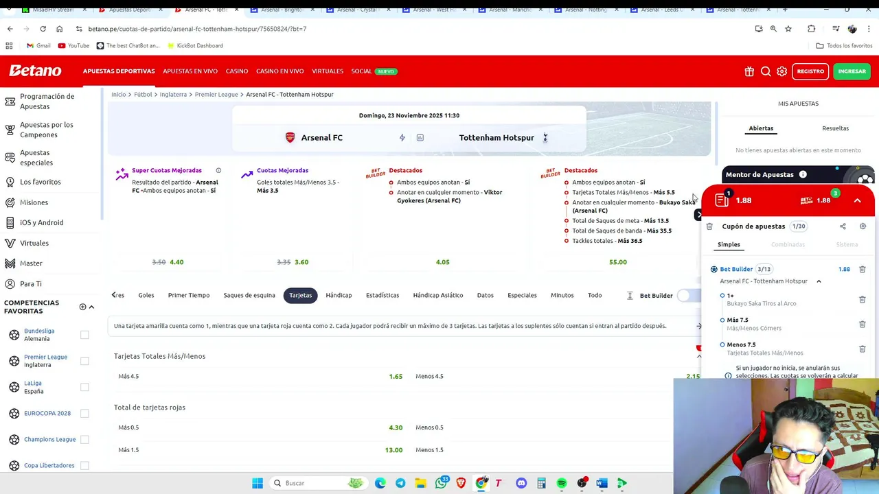Click the INGRESAR button
Image resolution: width=879 pixels, height=494 pixels.
pos(852,71)
